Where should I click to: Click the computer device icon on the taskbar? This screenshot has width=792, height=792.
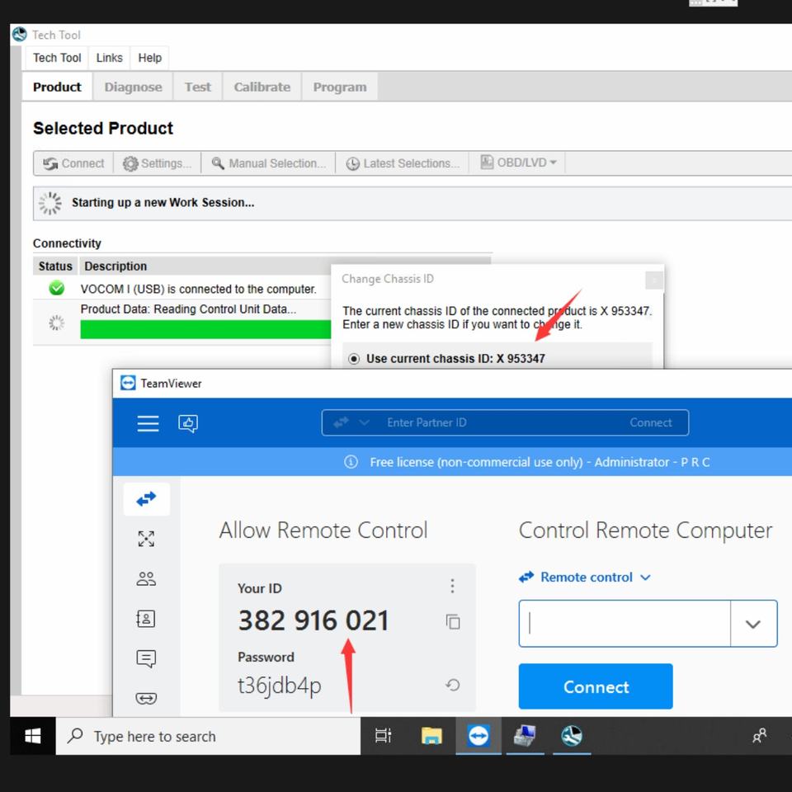click(x=525, y=736)
